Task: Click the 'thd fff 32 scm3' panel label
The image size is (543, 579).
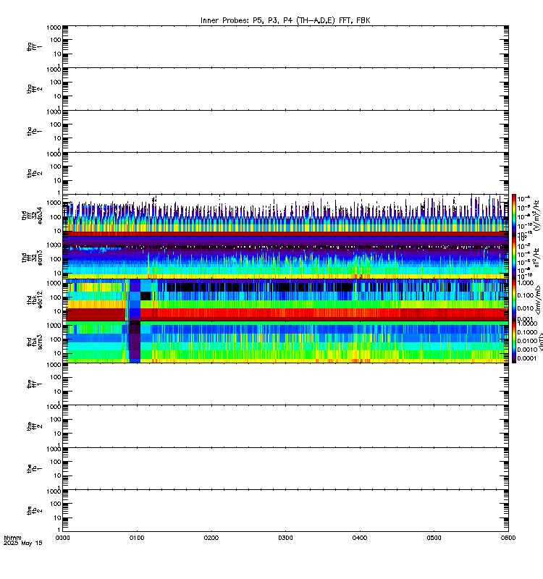Action: click(32, 258)
